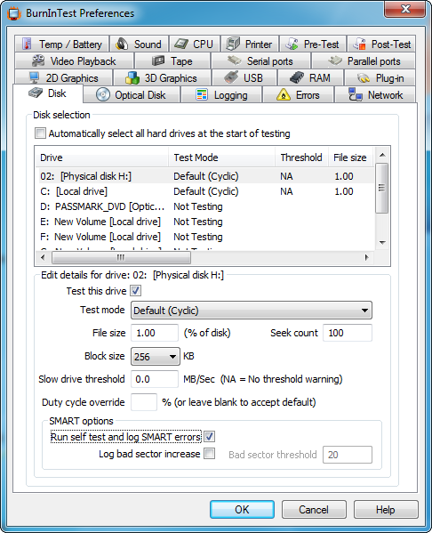Click the horizontal scroll left arrow
This screenshot has width=432, height=533.
[43, 257]
